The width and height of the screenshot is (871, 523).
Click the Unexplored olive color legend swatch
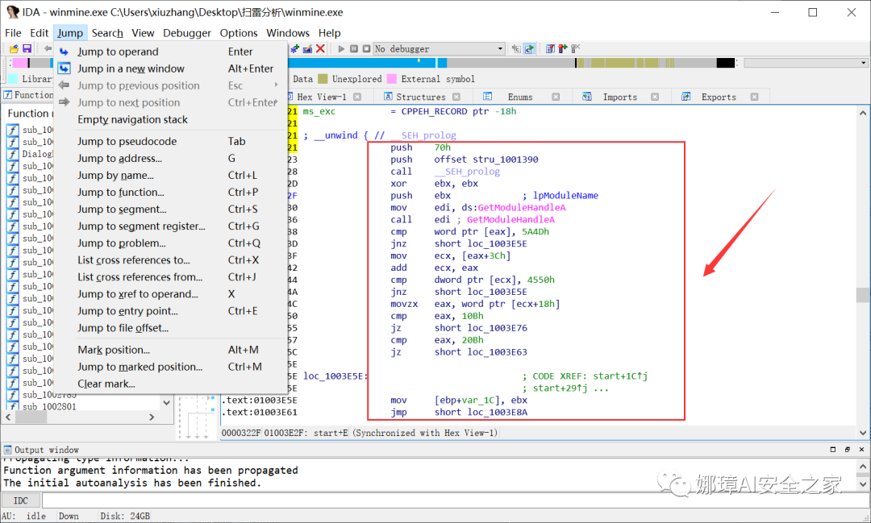pyautogui.click(x=323, y=79)
